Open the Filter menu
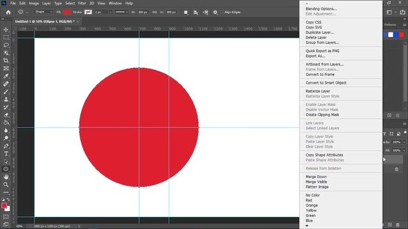408x229 pixels. [82, 3]
